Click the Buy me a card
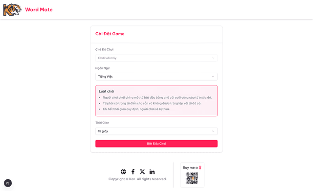 point(192,175)
